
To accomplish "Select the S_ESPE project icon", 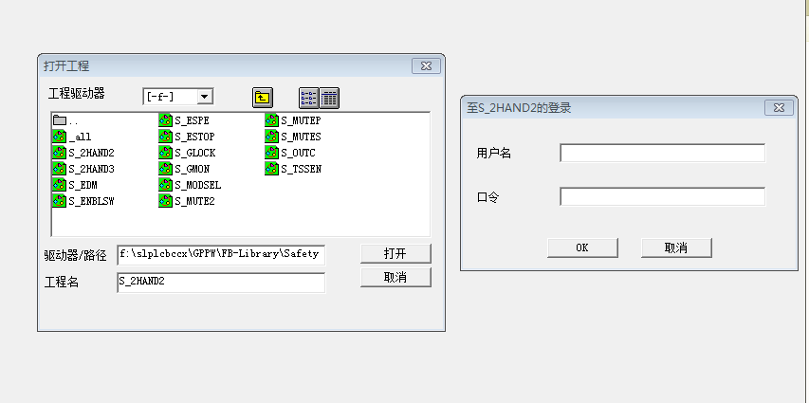I will (x=165, y=120).
